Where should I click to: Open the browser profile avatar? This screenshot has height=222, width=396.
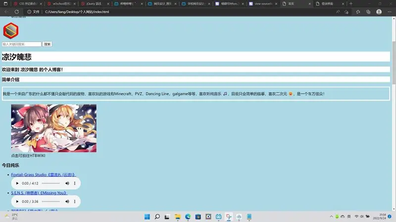click(x=379, y=12)
